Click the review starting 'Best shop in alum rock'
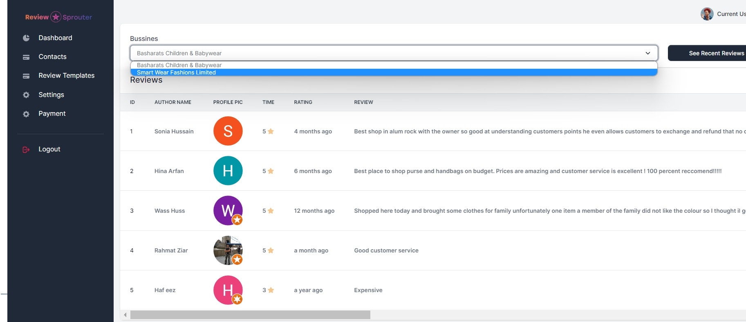The width and height of the screenshot is (746, 322). 550,131
